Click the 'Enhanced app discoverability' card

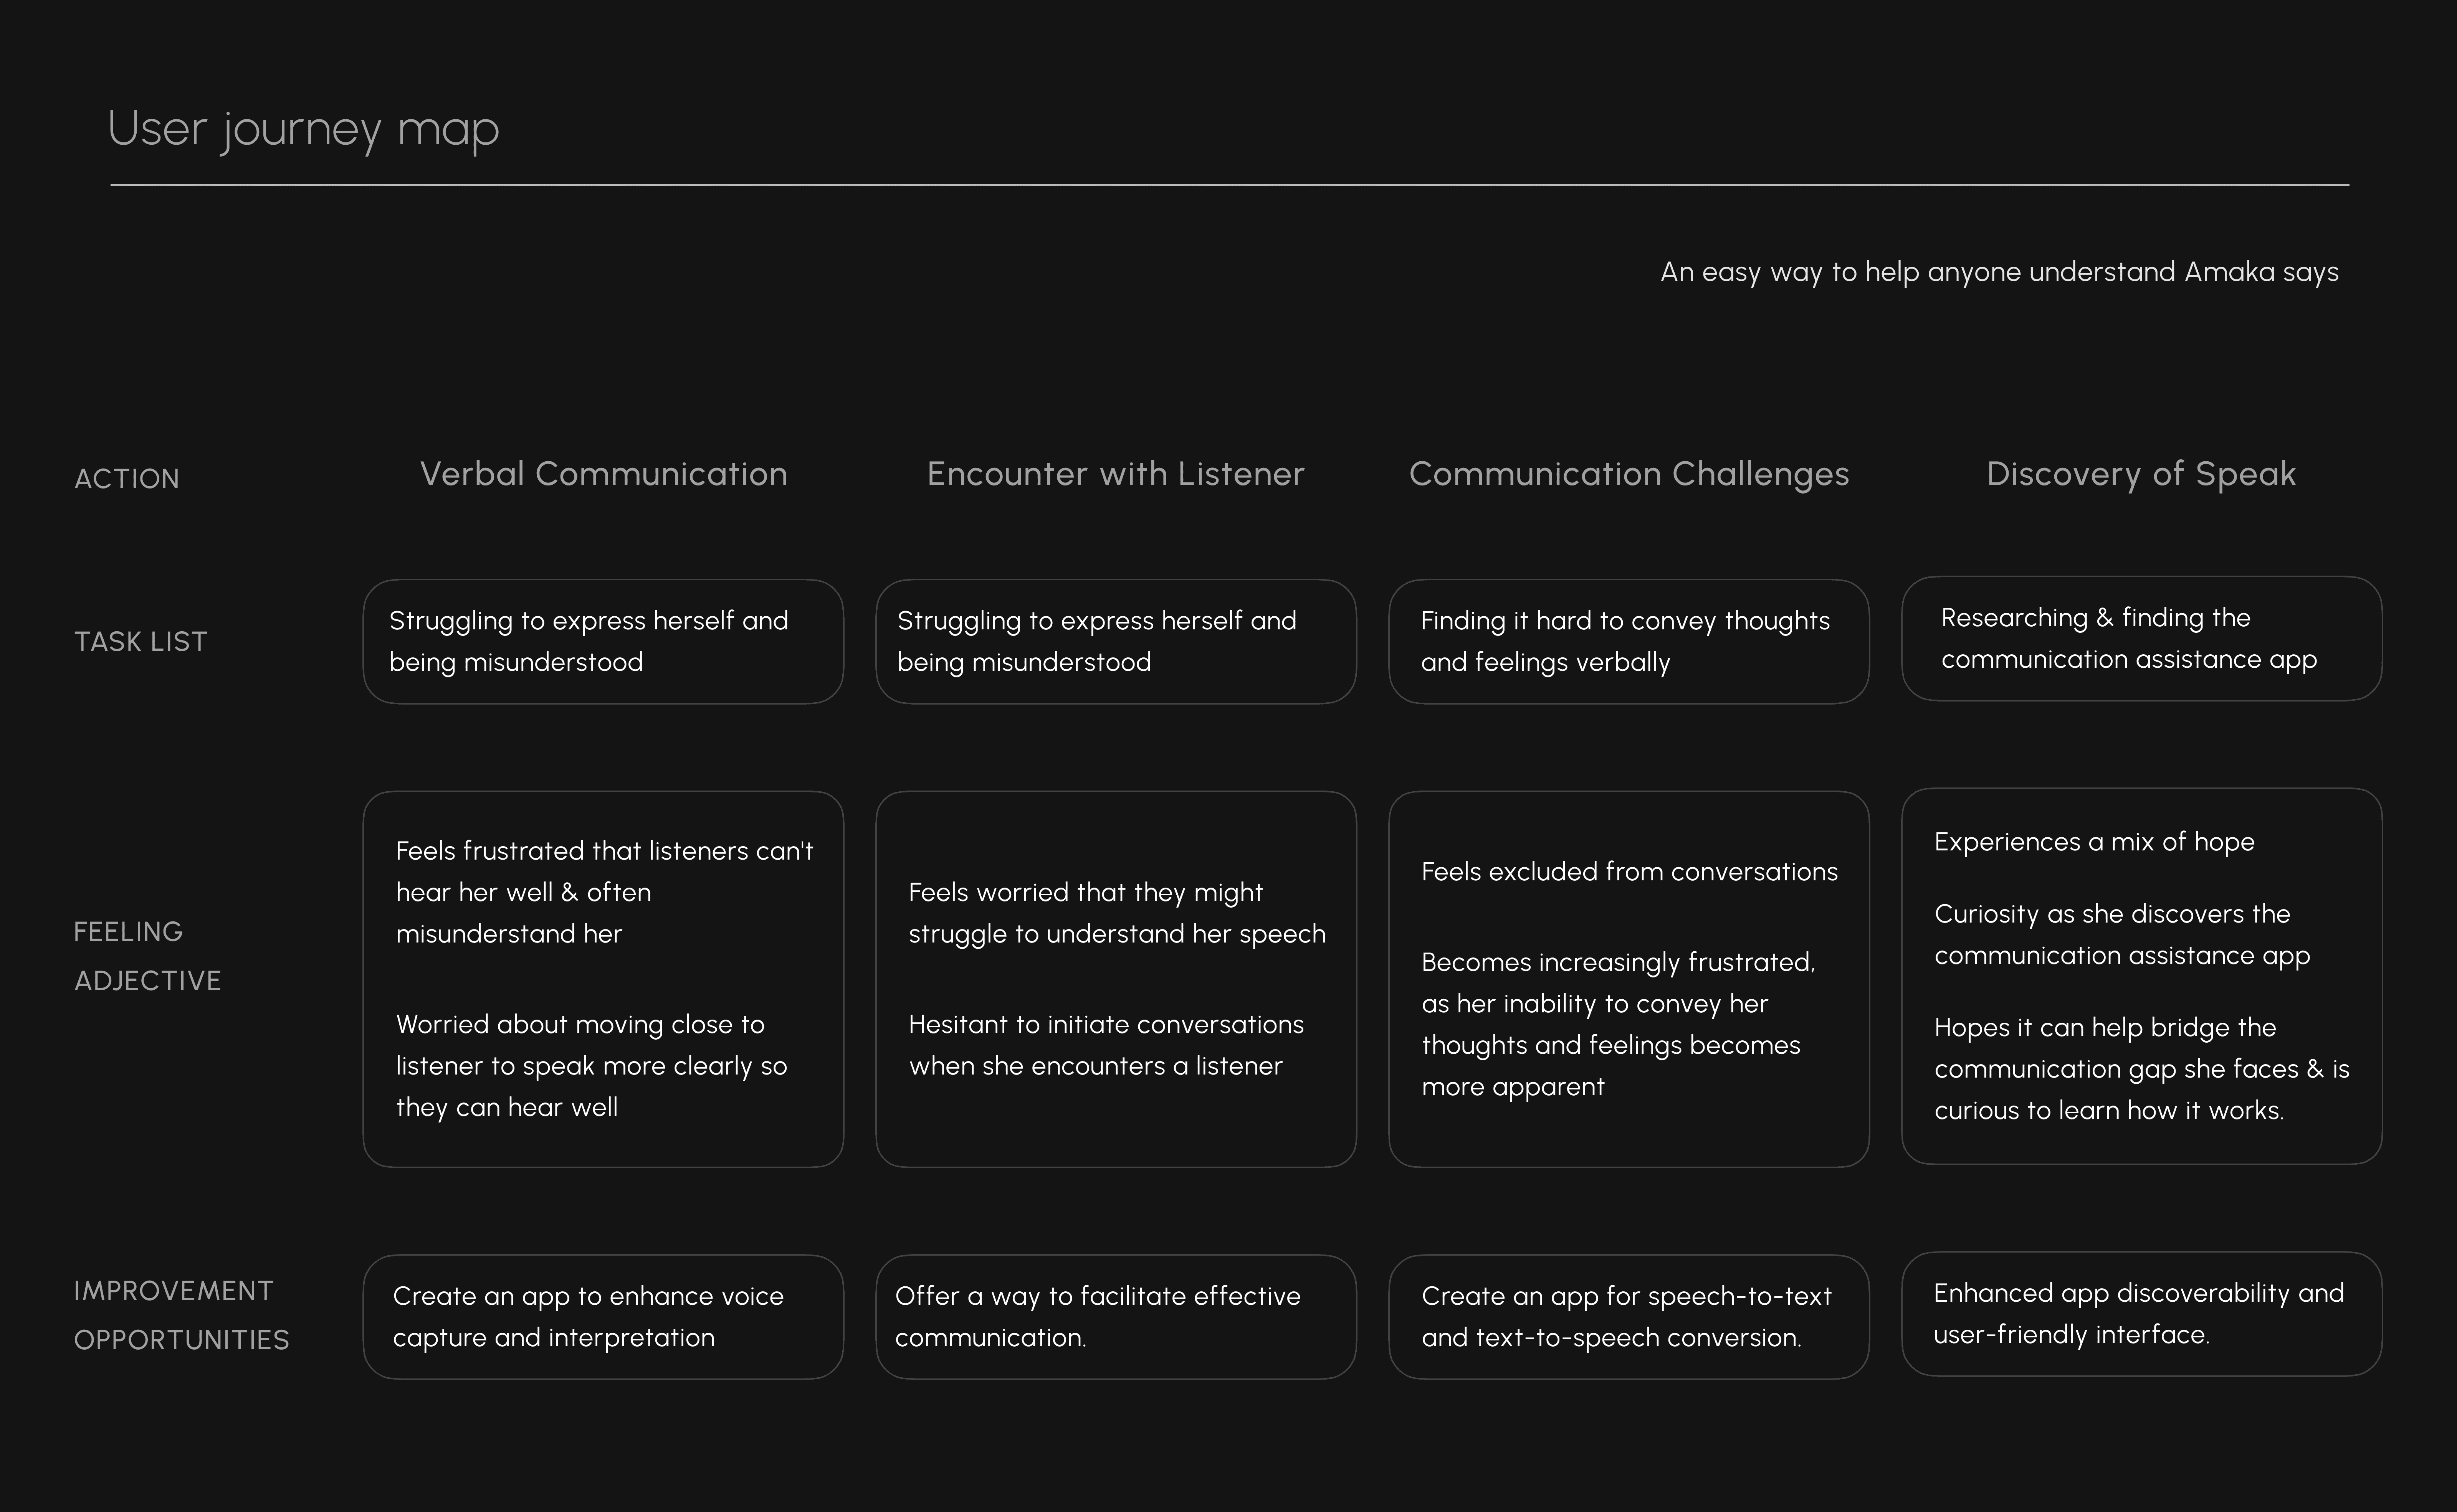[2141, 1314]
